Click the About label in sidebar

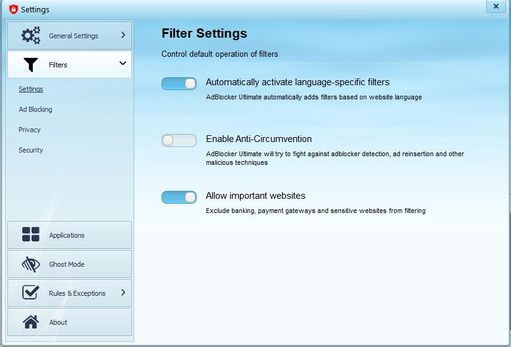pyautogui.click(x=58, y=322)
